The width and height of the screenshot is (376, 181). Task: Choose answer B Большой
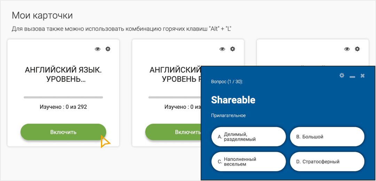pyautogui.click(x=327, y=137)
